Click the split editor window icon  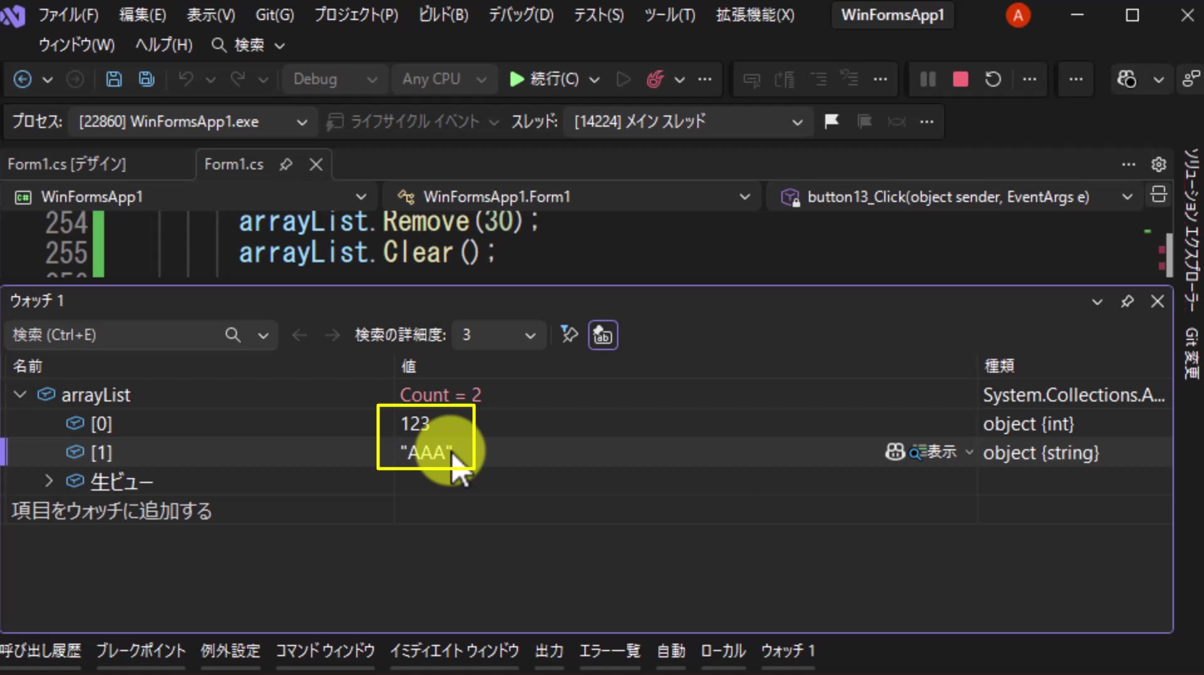1158,196
